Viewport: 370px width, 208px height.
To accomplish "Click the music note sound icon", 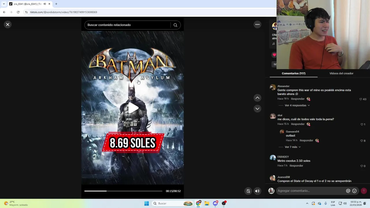I will tap(273, 44).
